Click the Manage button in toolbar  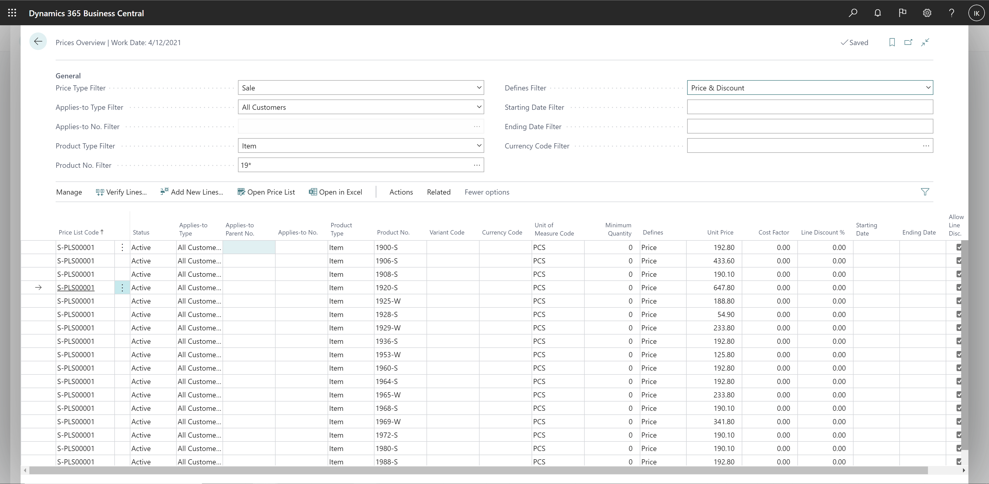[x=69, y=192]
